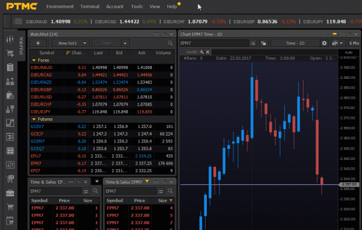Screen dimensions: 362x230
Task: Sort Watchlist by Symbol column
Action: tap(47, 53)
